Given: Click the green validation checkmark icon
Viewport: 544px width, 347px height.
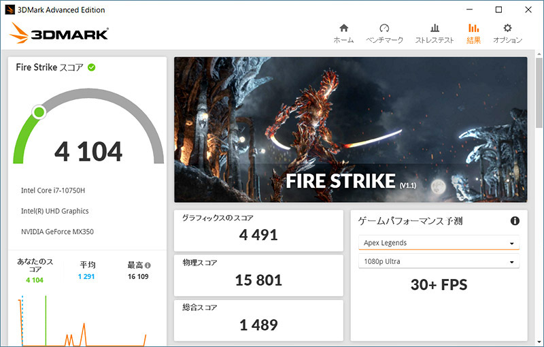Looking at the screenshot, I should (x=92, y=67).
